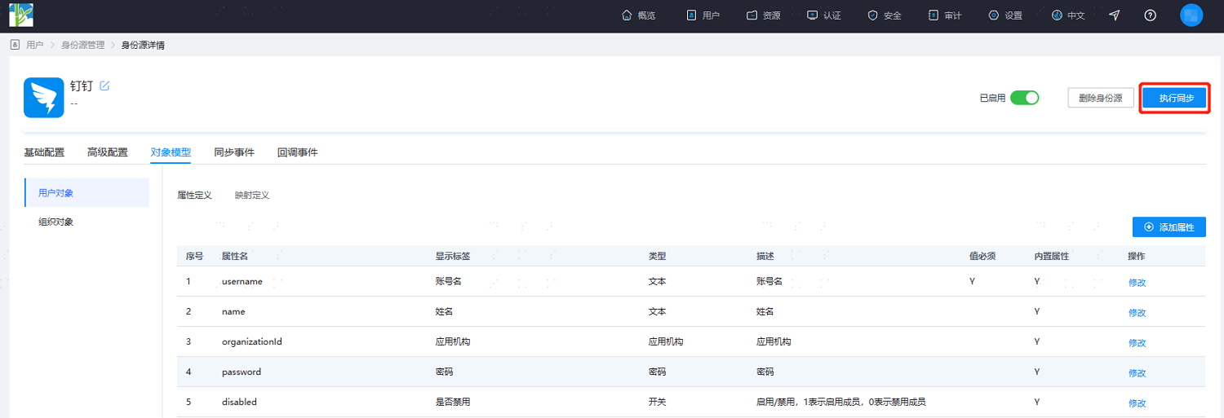Click 删除身份源 button
Image resolution: width=1224 pixels, height=418 pixels.
coord(1101,99)
